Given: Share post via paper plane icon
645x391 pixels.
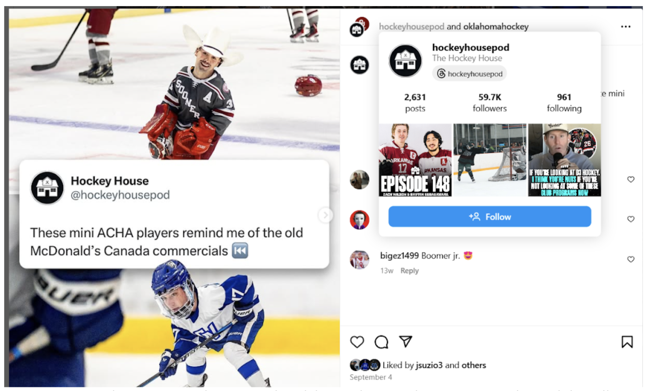Looking at the screenshot, I should (406, 341).
